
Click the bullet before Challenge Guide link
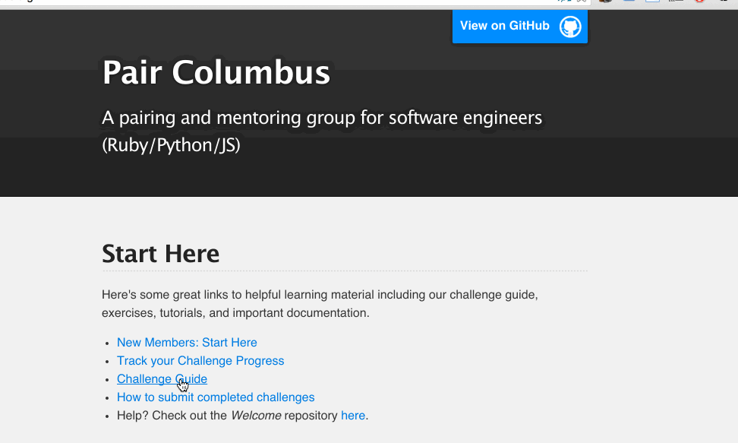coord(108,380)
